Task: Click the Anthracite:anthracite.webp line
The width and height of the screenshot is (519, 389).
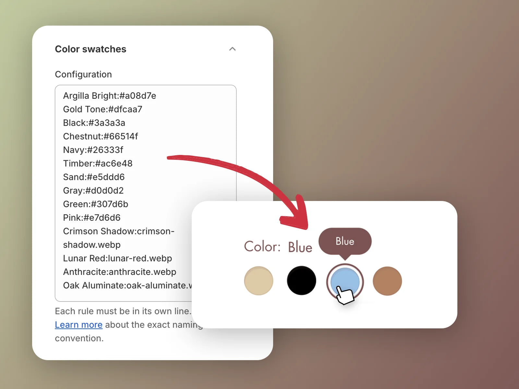Action: 120,272
